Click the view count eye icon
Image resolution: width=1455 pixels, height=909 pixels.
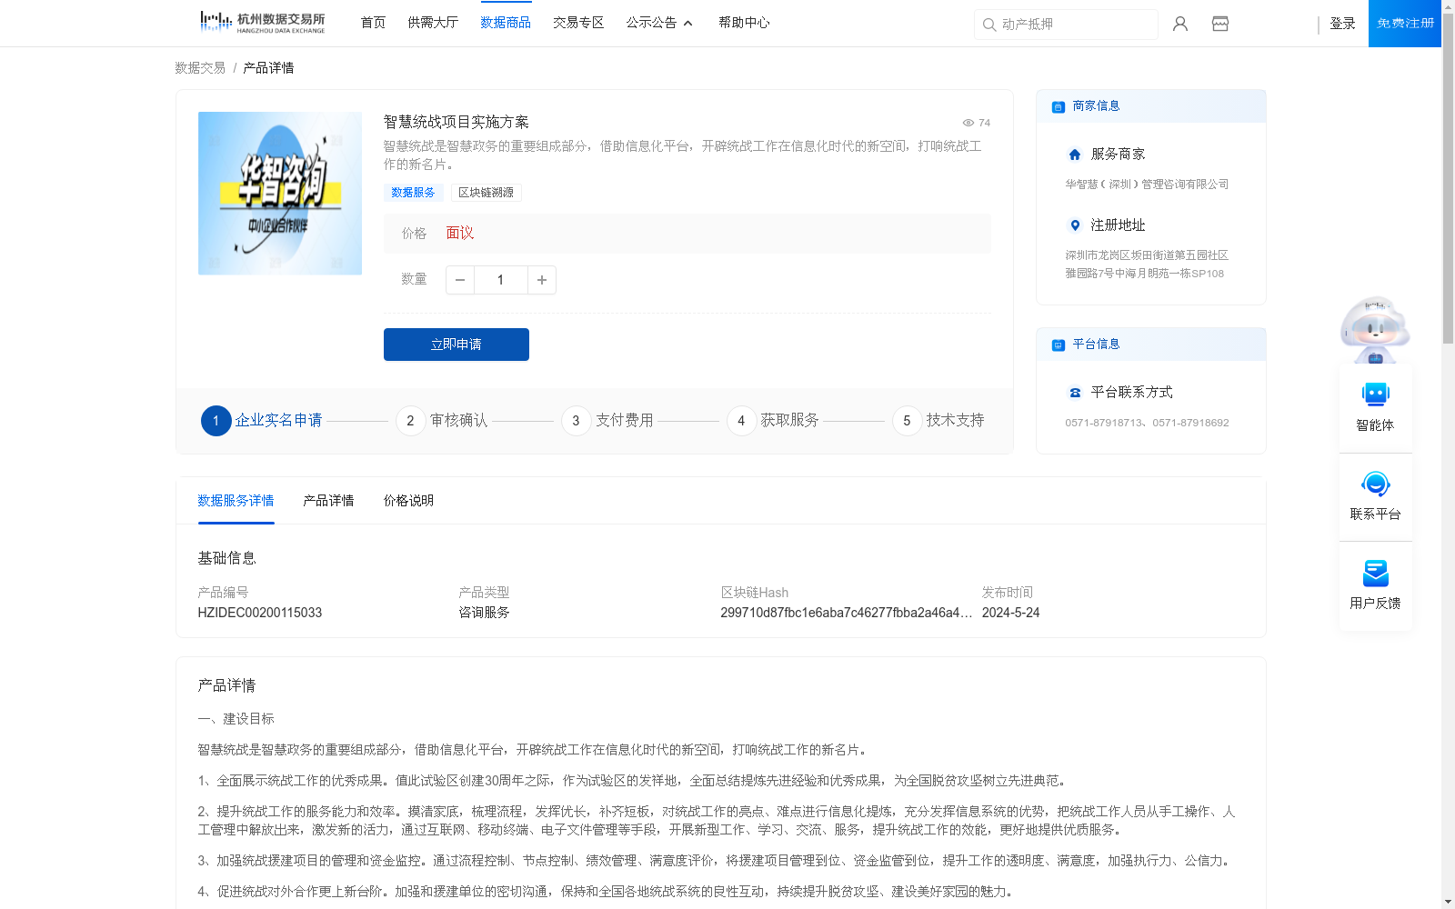pos(968,123)
